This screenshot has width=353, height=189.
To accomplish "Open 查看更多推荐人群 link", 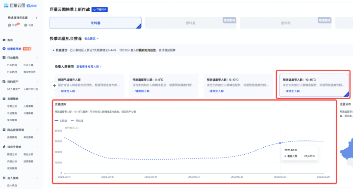I will point(89,67).
